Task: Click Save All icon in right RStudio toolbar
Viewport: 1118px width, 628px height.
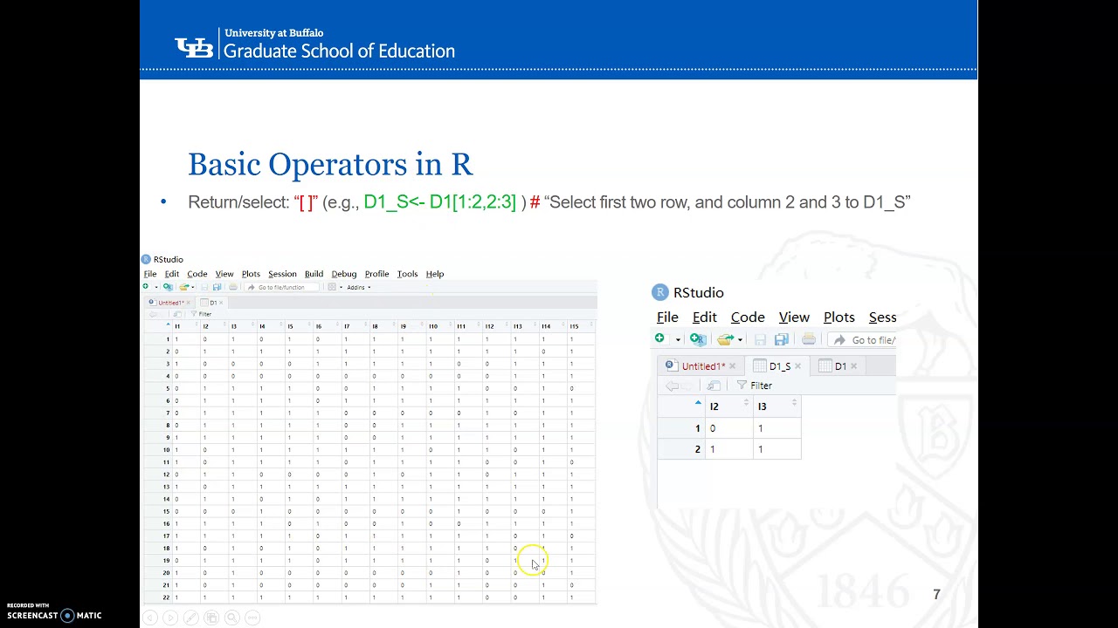Action: click(x=781, y=339)
